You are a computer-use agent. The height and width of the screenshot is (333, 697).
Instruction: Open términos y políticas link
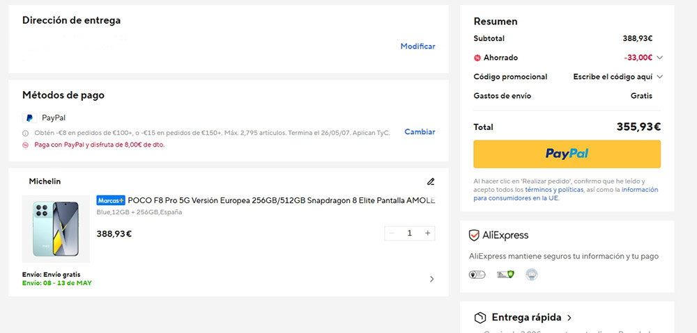[x=554, y=190]
